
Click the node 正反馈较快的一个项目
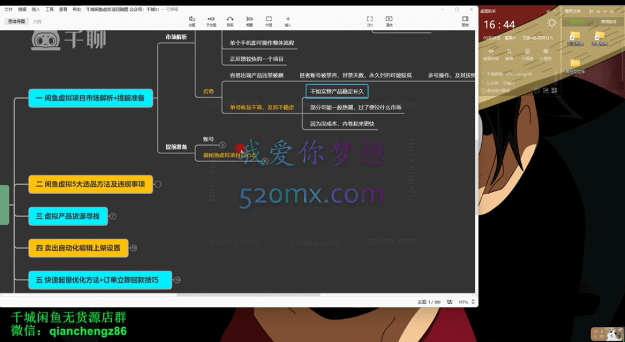pyautogui.click(x=256, y=59)
